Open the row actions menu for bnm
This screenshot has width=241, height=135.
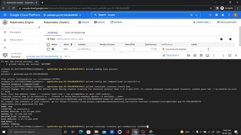[x=208, y=49]
